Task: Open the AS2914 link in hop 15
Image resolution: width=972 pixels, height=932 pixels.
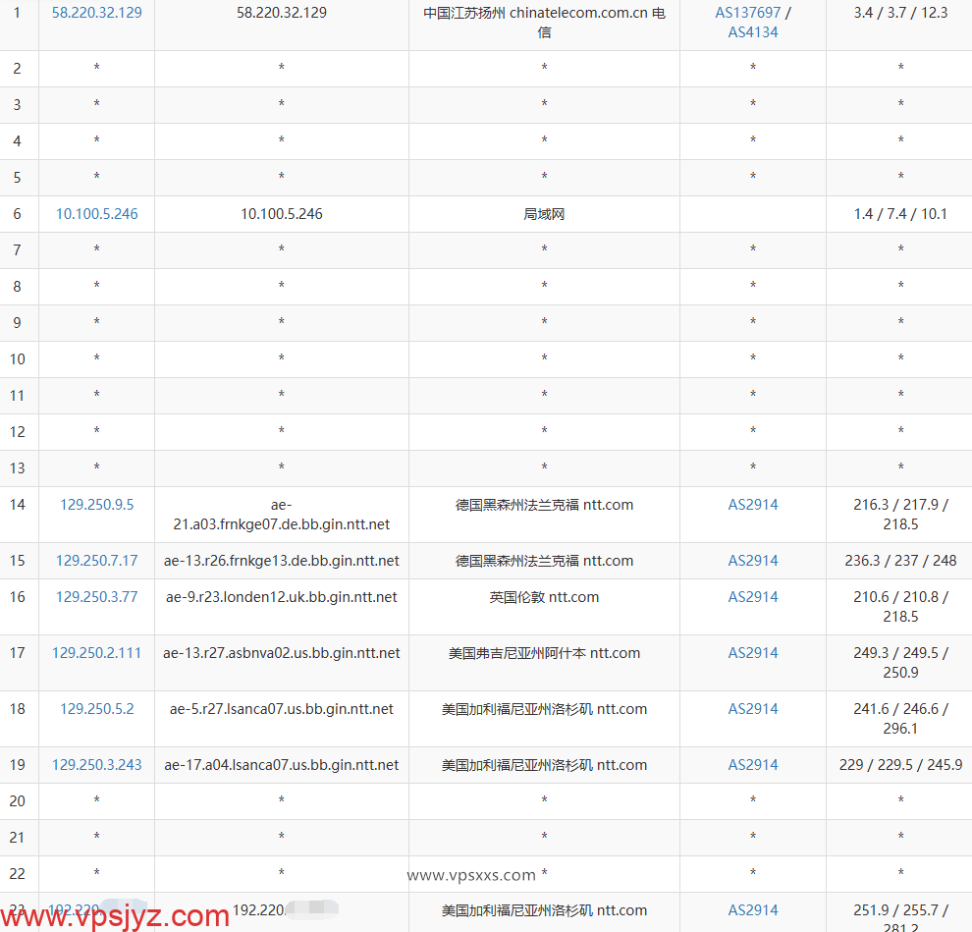Action: (x=752, y=561)
